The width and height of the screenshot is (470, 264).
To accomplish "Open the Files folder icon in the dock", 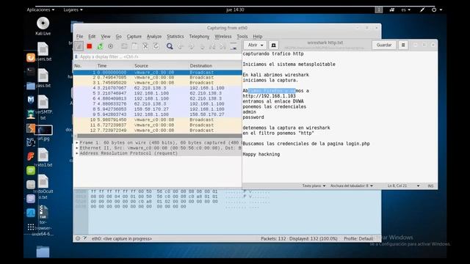I will click(x=31, y=86).
